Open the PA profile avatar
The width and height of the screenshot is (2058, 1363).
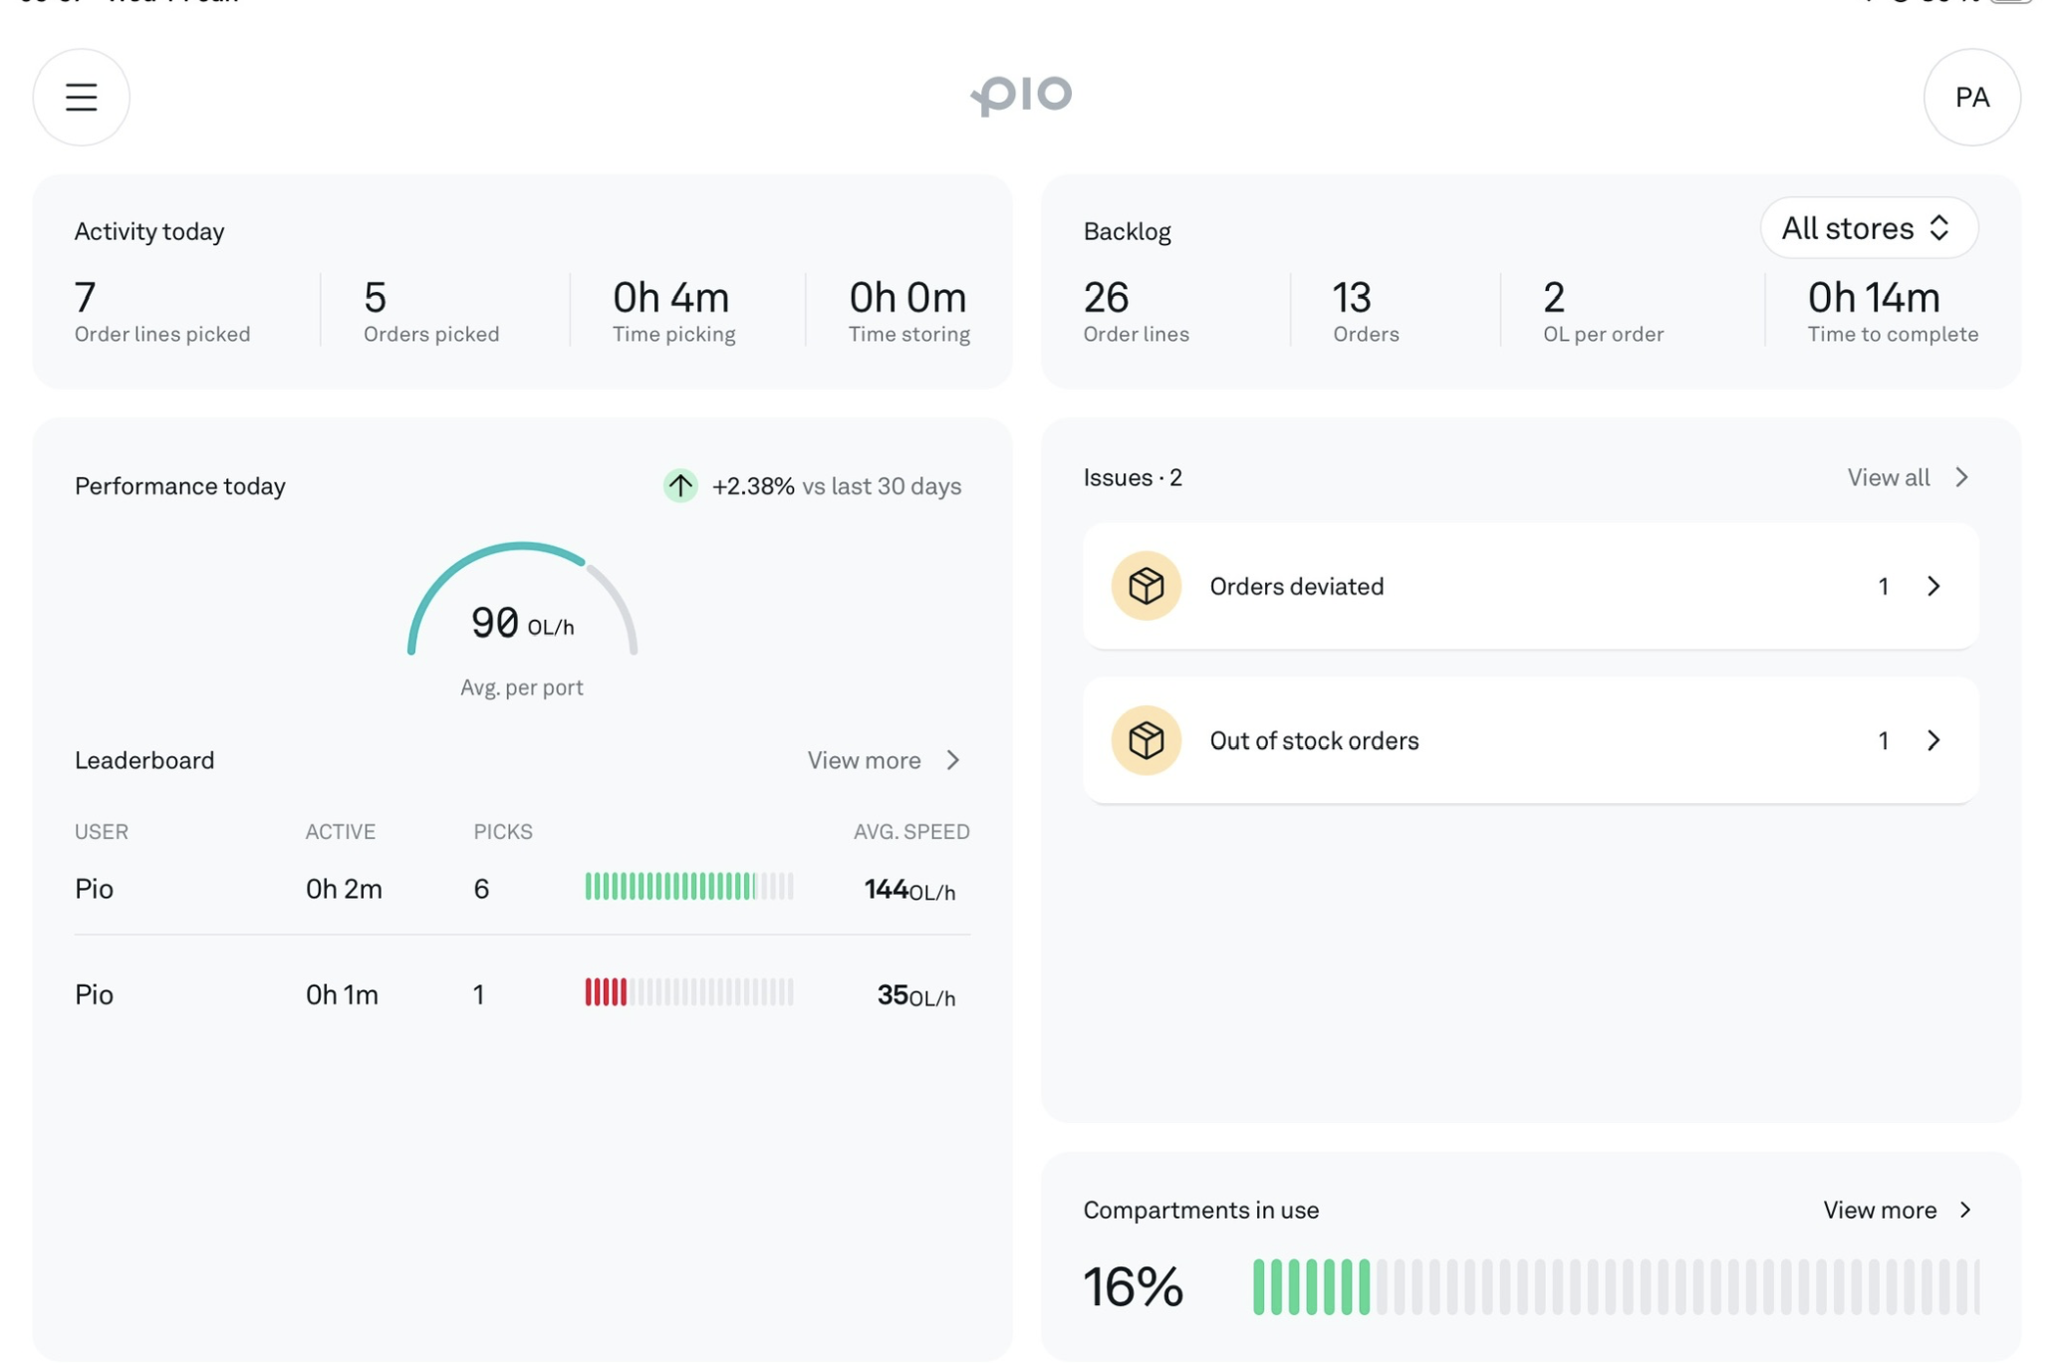[1970, 97]
